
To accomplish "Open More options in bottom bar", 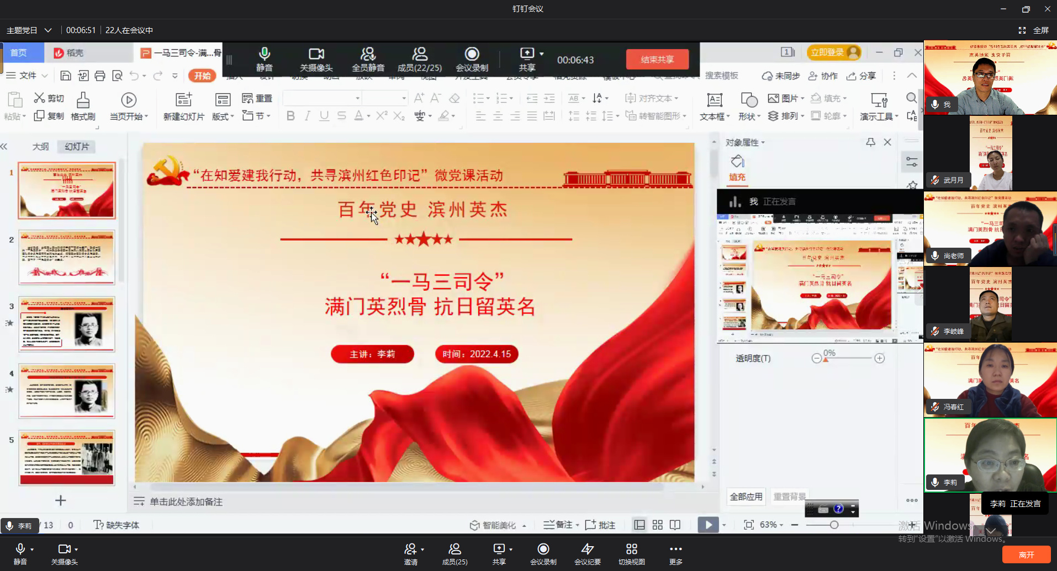I will point(676,554).
